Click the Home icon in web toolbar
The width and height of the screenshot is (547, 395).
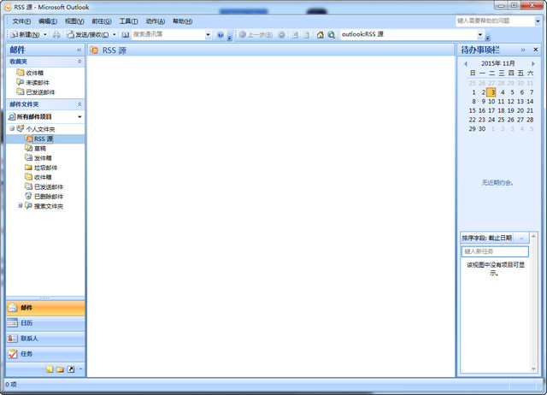321,34
